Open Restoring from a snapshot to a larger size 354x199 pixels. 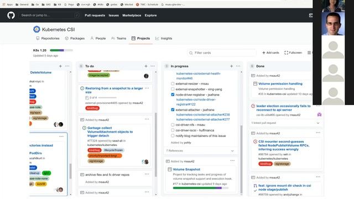114,90
